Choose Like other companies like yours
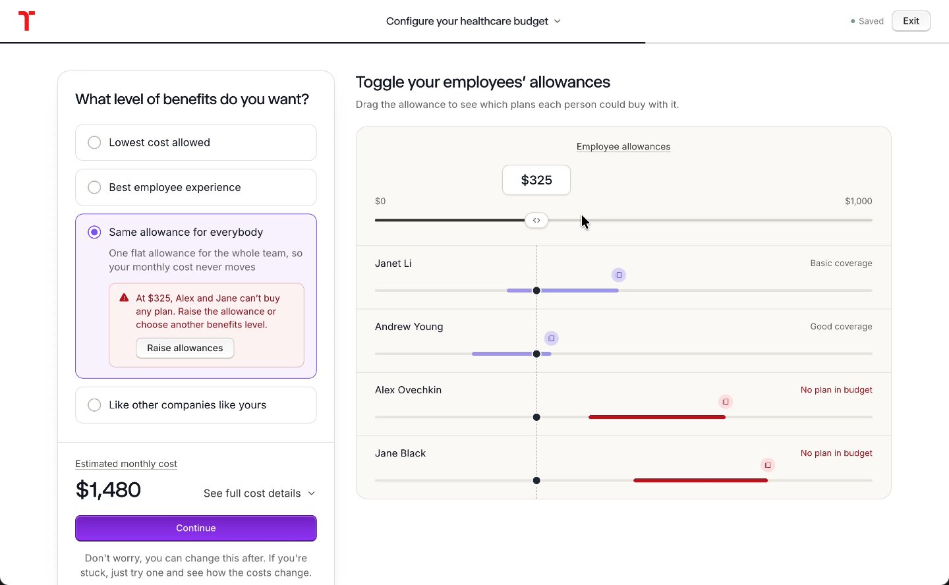 pyautogui.click(x=196, y=405)
